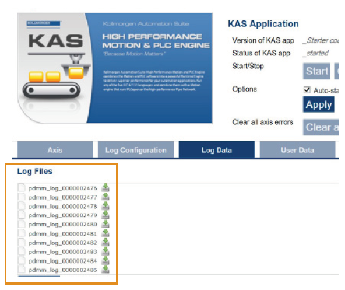Select the Log Data tab
The height and width of the screenshot is (290, 345).
(217, 150)
